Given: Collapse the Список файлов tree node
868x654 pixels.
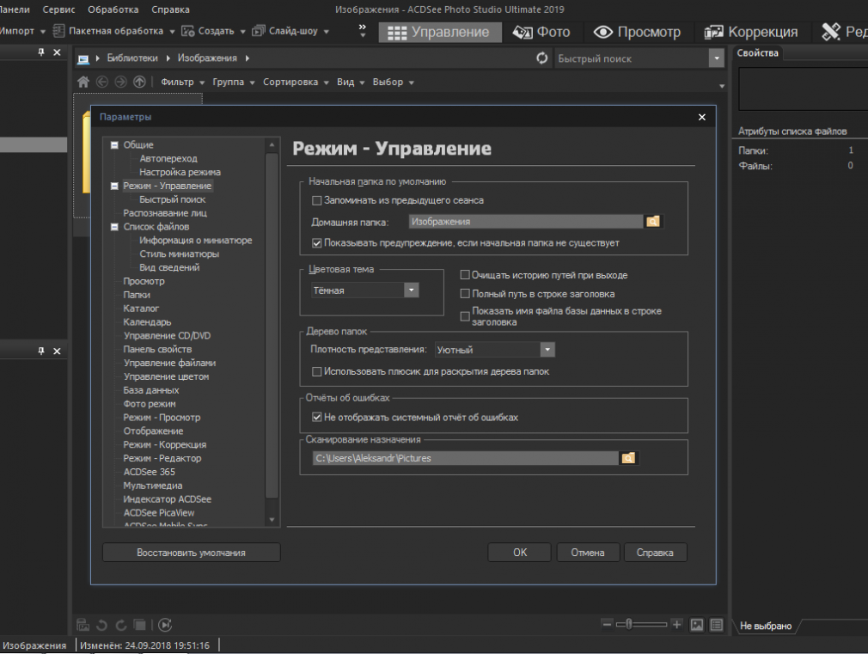Looking at the screenshot, I should (114, 227).
